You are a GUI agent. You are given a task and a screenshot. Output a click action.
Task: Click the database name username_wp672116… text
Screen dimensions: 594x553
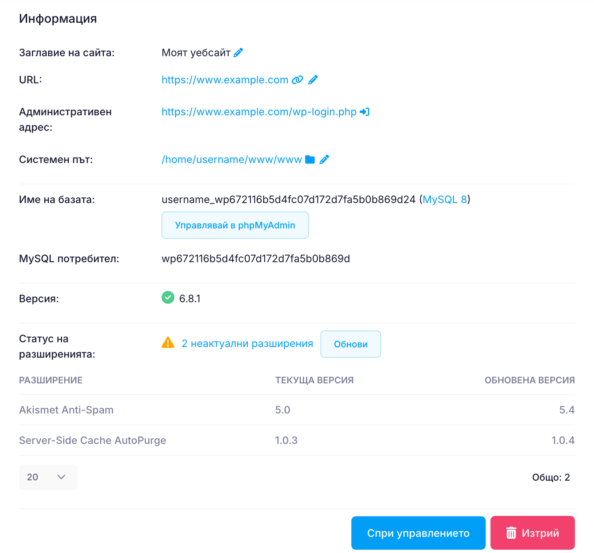289,199
